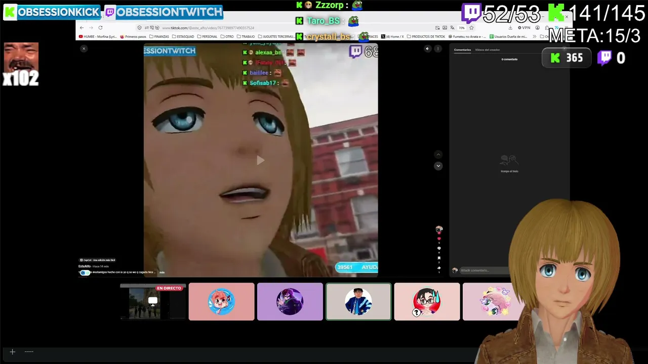Toggle the blue switch beside the video caption

85,272
